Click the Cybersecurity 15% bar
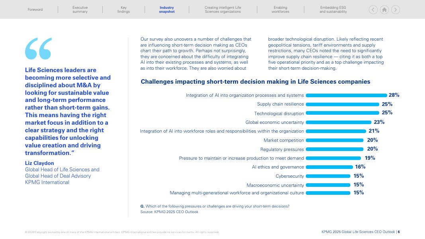Image resolution: width=425 pixels, height=239 pixels. [x=328, y=176]
